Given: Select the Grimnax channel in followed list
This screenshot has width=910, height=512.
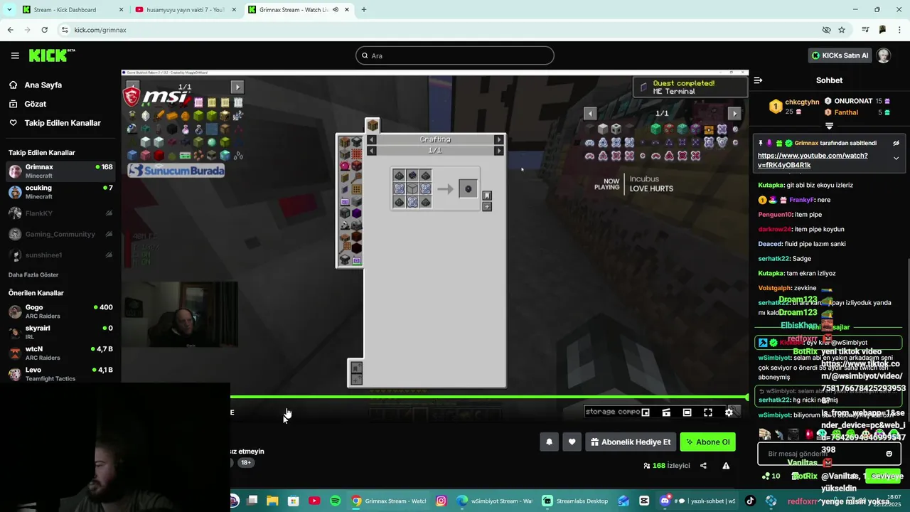Looking at the screenshot, I should click(60, 171).
